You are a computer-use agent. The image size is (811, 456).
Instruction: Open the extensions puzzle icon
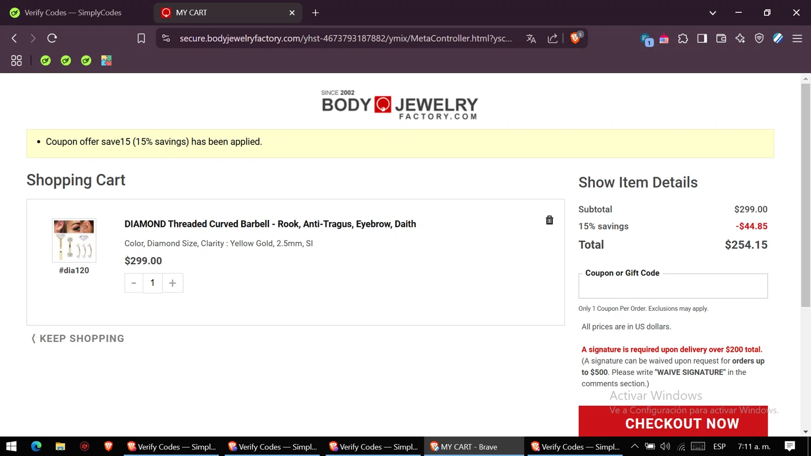pos(683,38)
